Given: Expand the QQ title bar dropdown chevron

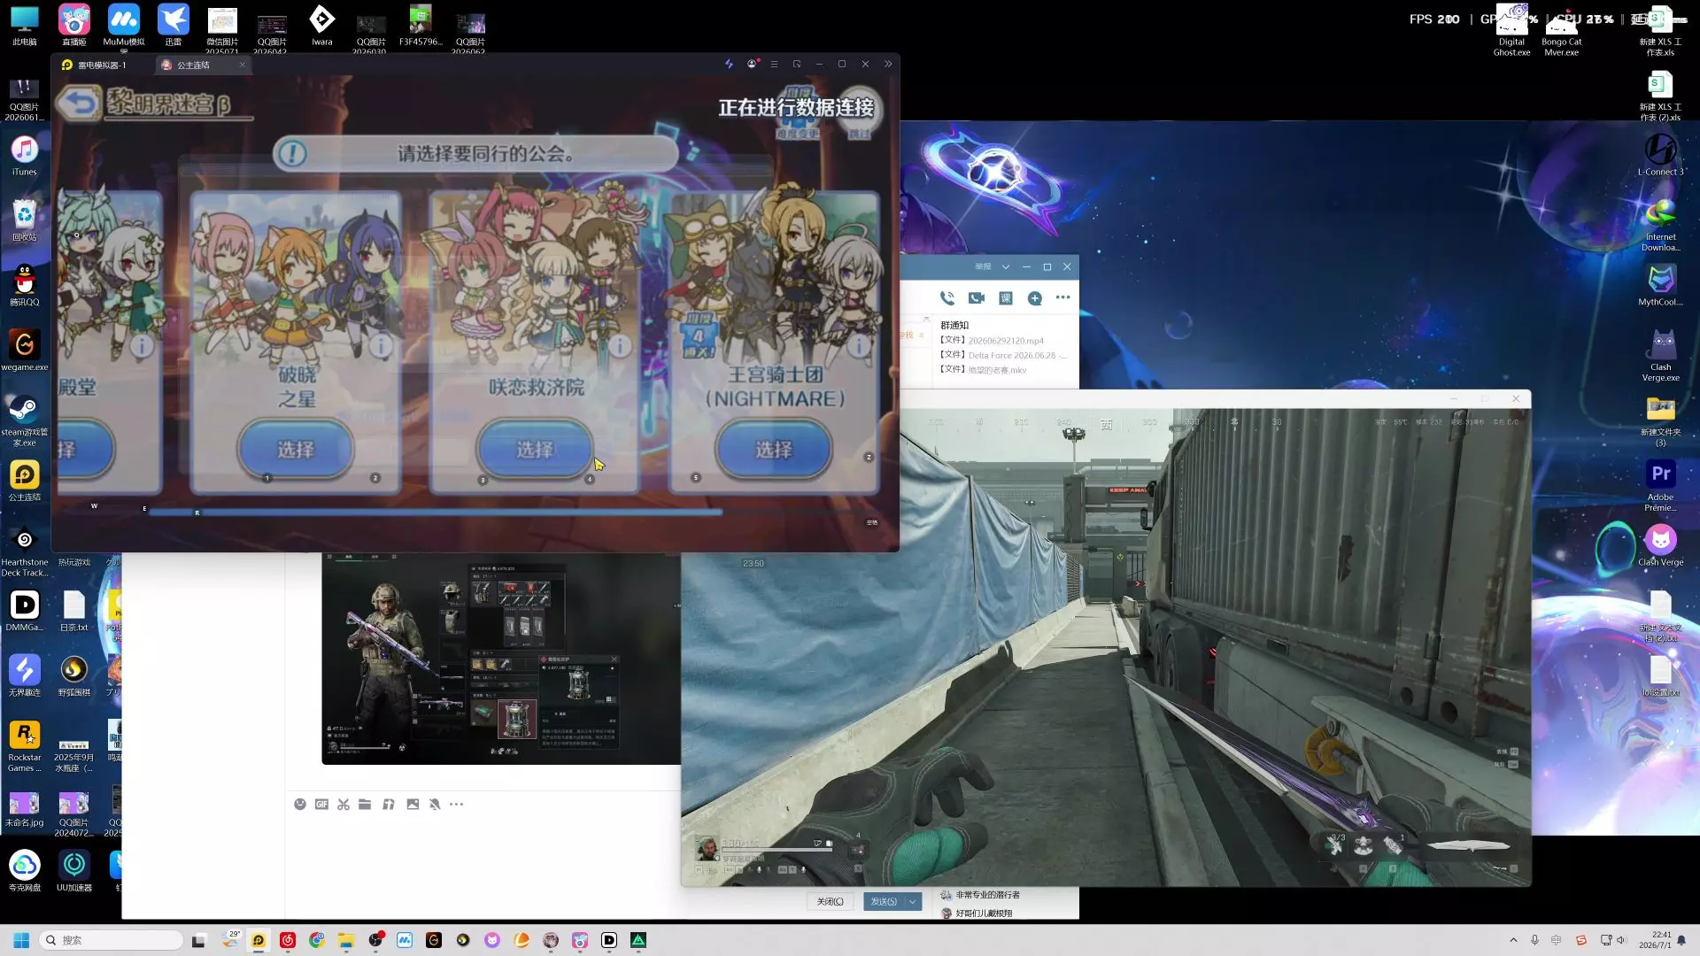Looking at the screenshot, I should pyautogui.click(x=1006, y=266).
